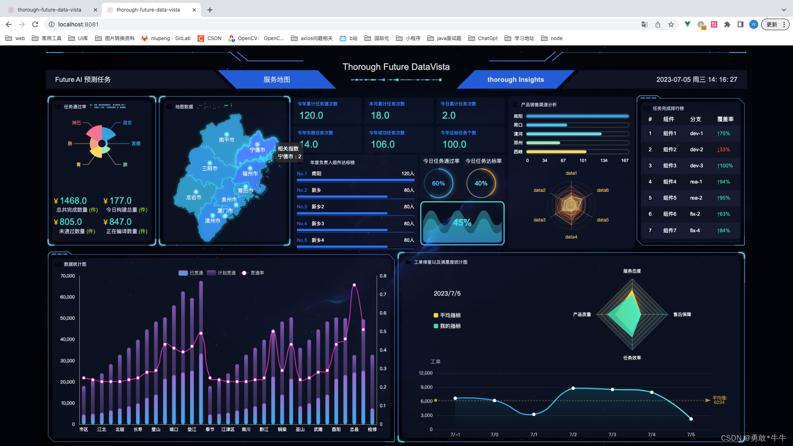Open the 小程序 bookmarks folder
Viewport: 793px width, 446px height.
pyautogui.click(x=408, y=38)
